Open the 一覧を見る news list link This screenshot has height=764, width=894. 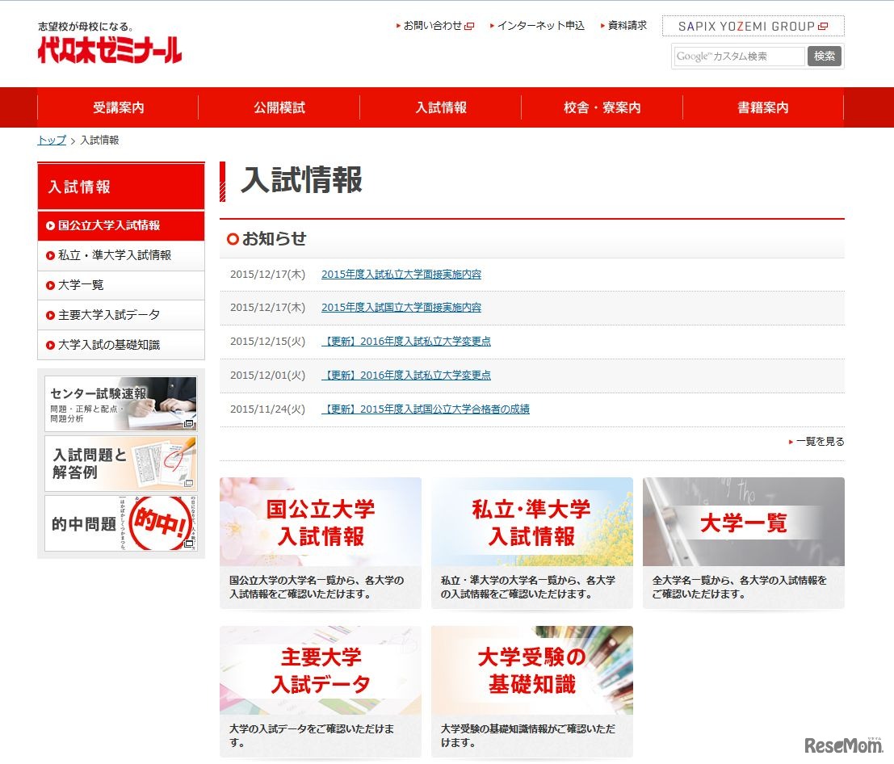coord(819,441)
